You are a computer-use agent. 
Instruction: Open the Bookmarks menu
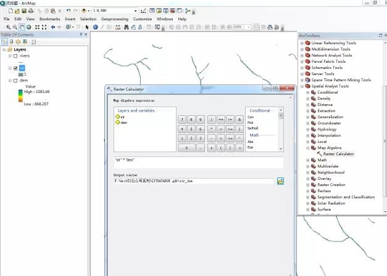click(49, 19)
